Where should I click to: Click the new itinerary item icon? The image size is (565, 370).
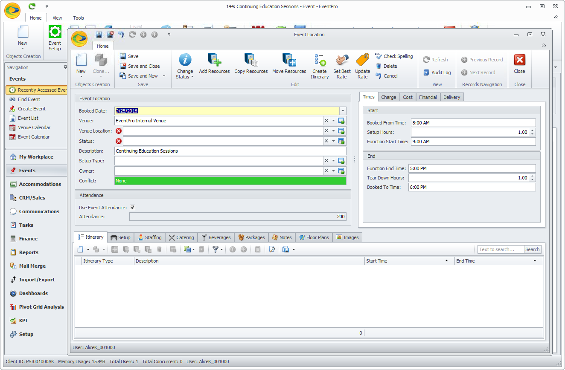pyautogui.click(x=80, y=249)
